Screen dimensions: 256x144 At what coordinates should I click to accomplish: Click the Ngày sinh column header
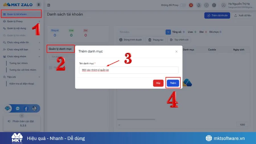pyautogui.click(x=239, y=50)
